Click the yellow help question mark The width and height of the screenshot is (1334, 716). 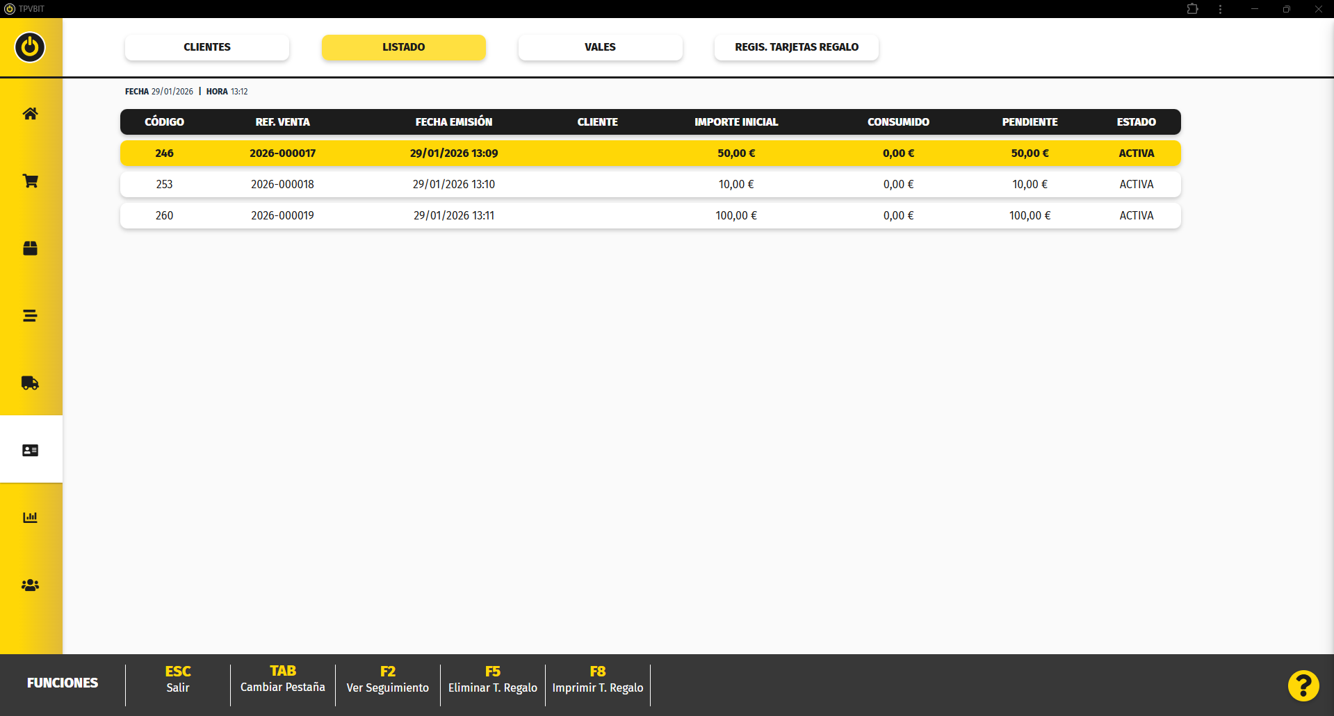pos(1303,686)
